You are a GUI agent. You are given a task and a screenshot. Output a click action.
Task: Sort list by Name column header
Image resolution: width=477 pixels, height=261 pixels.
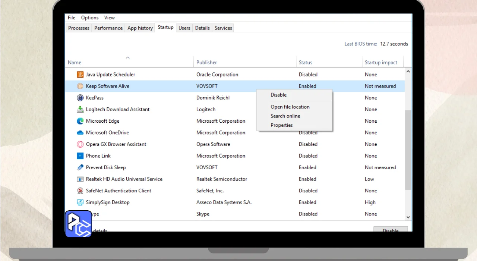(x=75, y=62)
